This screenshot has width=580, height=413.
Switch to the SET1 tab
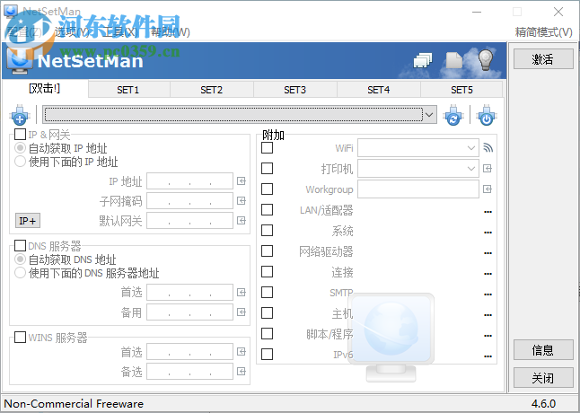128,90
